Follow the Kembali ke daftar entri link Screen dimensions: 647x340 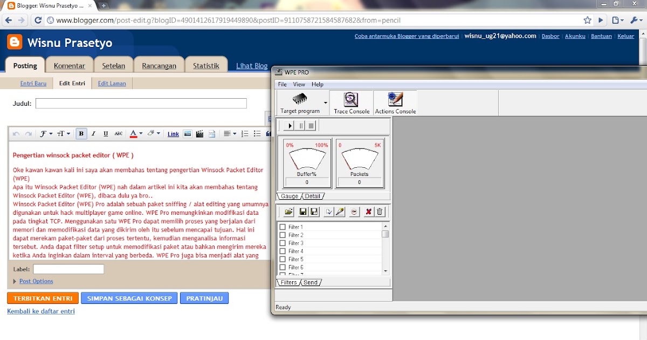(41, 311)
